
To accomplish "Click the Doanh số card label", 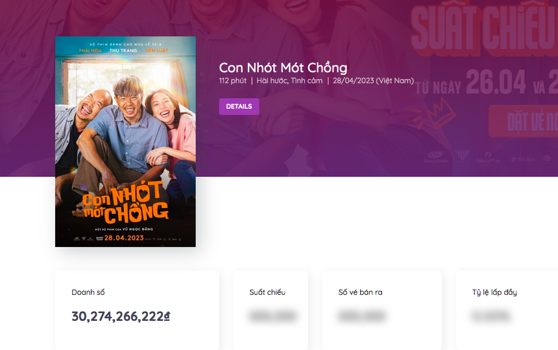I will click(88, 292).
